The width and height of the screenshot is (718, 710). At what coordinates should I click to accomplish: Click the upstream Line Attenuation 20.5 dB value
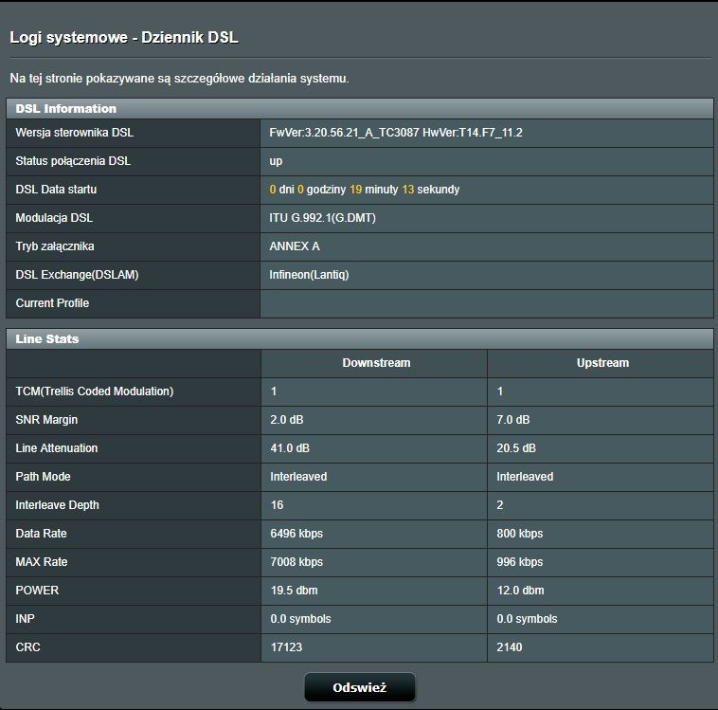(x=516, y=448)
